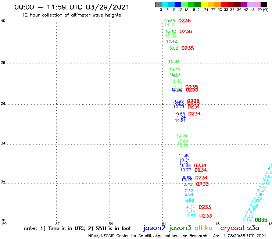Select the 4.38 value on the right track
The width and height of the screenshot is (272, 239).
248,217
